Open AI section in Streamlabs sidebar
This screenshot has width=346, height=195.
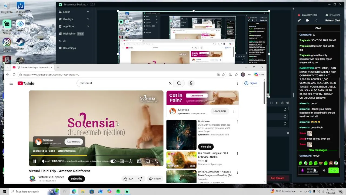(x=63, y=41)
